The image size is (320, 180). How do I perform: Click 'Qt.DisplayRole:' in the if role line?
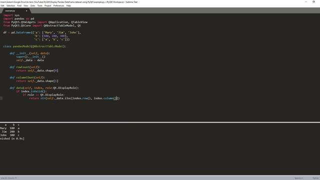(52, 95)
